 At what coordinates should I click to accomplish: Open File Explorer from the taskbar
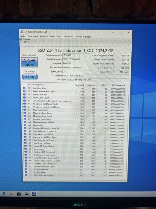(x=12, y=194)
